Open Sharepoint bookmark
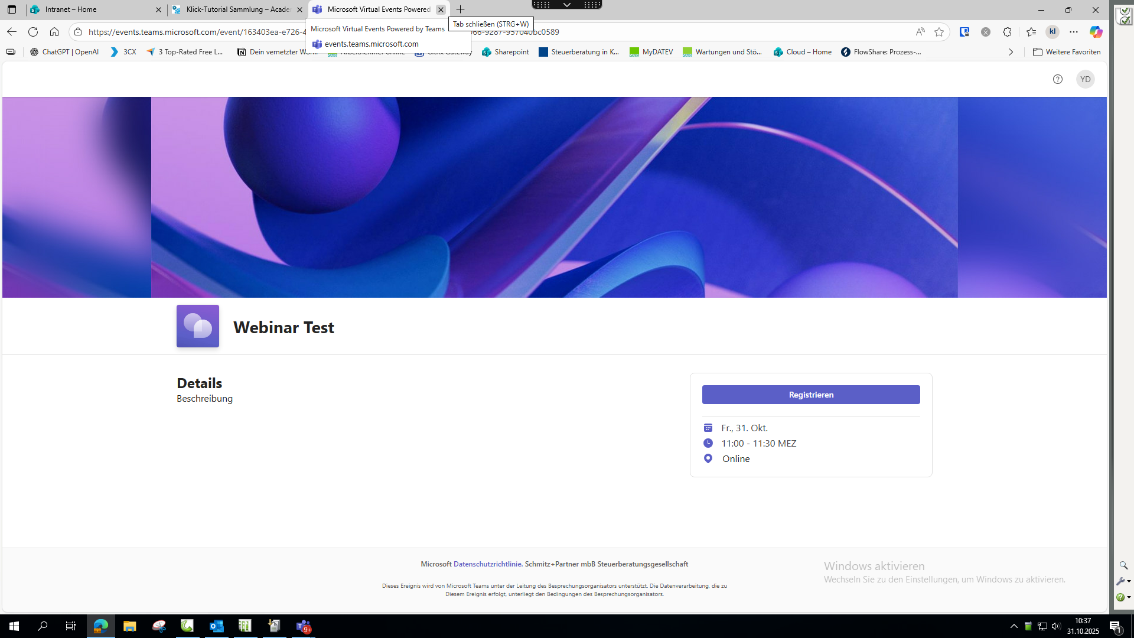Viewport: 1134px width, 638px height. click(x=506, y=52)
